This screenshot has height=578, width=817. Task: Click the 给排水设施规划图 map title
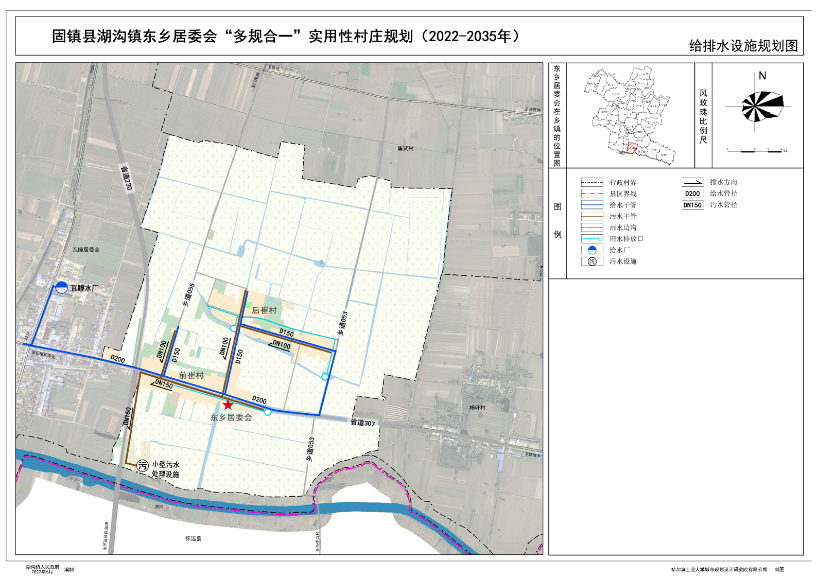[743, 46]
